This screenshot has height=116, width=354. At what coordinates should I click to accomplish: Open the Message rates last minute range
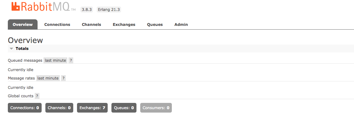coord(48,78)
